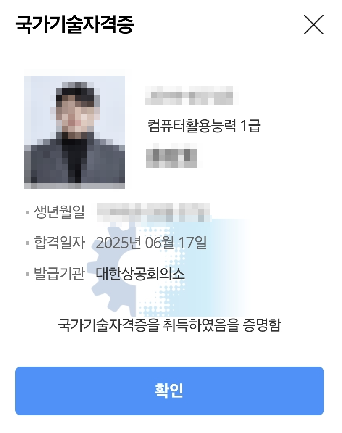Click the blurred number below 컴퓨터활용능력 1급
Screen dimensions: 342x433
coord(171,155)
